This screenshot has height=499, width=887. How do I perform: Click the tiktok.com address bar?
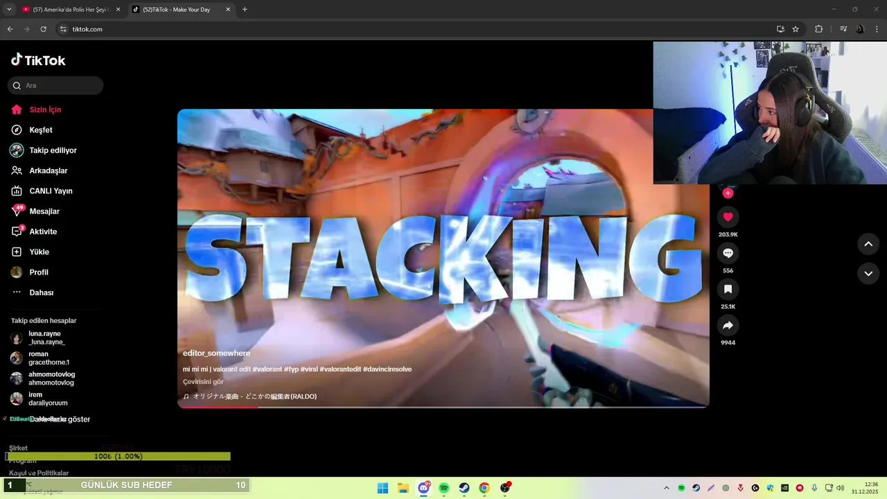coord(416,29)
